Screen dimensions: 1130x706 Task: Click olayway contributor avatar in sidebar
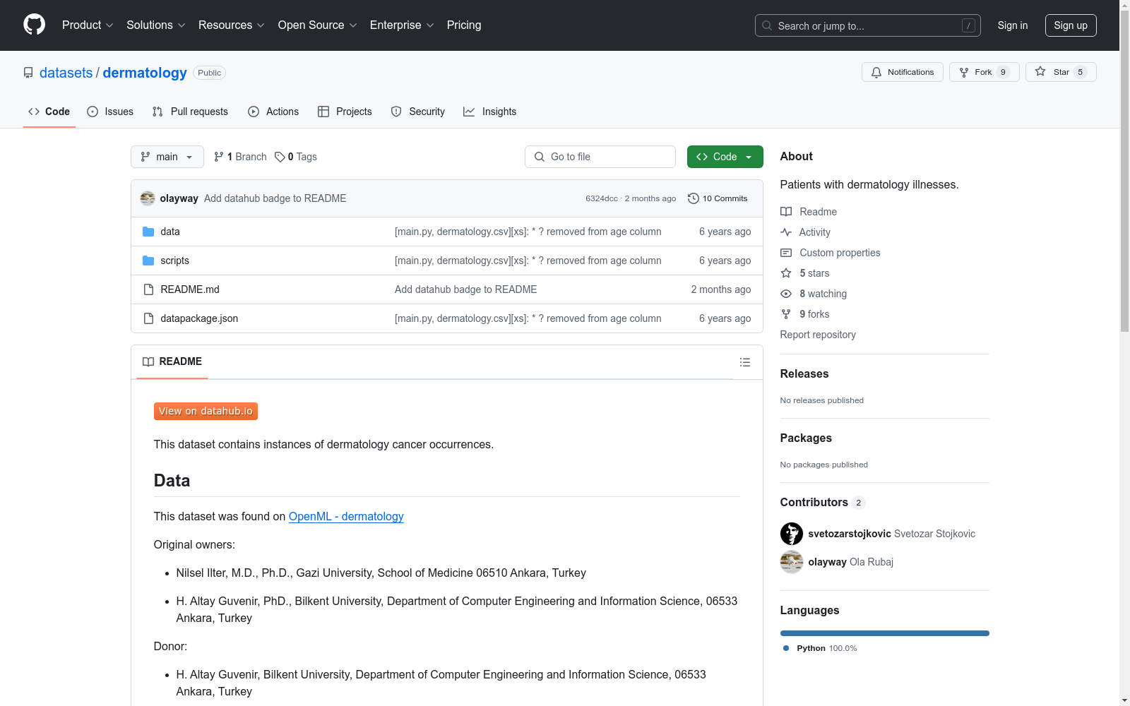click(792, 562)
